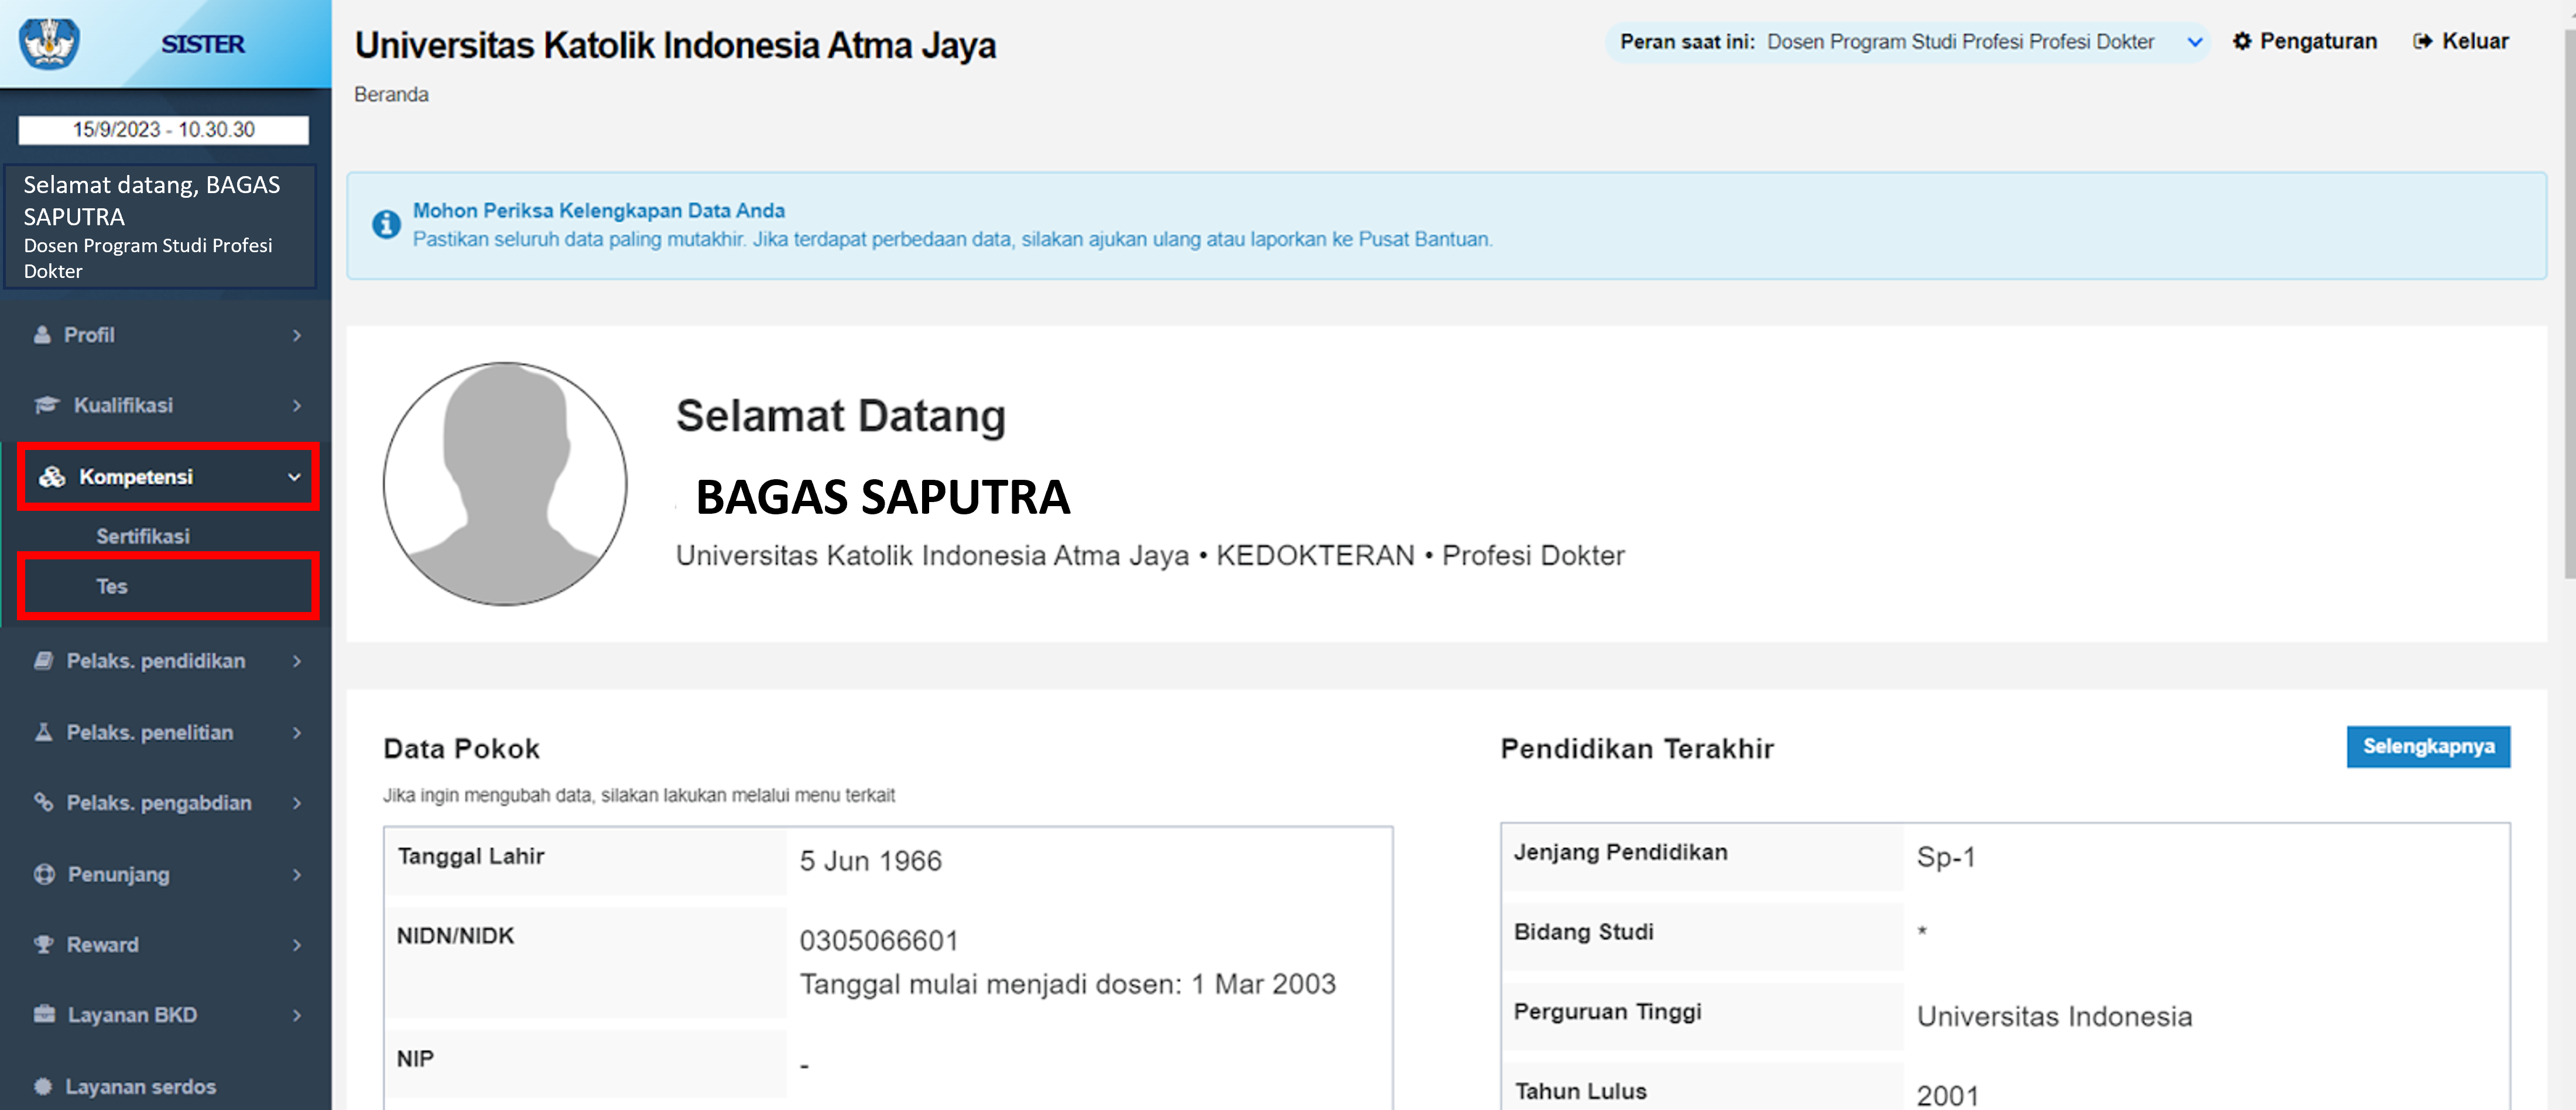
Task: Expand the Pelaks. pendidikan chevron
Action: point(297,661)
